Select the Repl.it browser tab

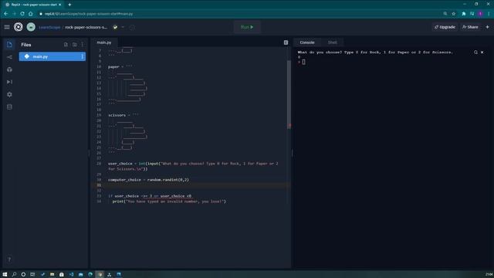pyautogui.click(x=33, y=5)
